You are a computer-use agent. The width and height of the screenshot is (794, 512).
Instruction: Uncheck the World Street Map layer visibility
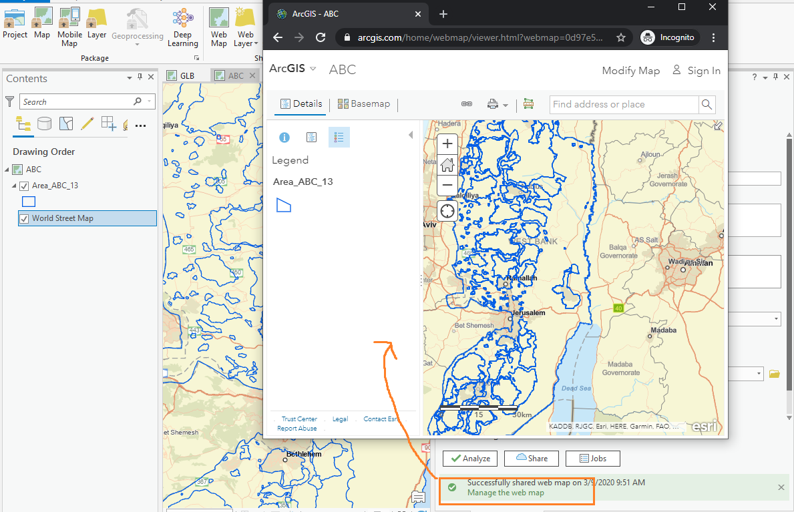[x=24, y=219]
